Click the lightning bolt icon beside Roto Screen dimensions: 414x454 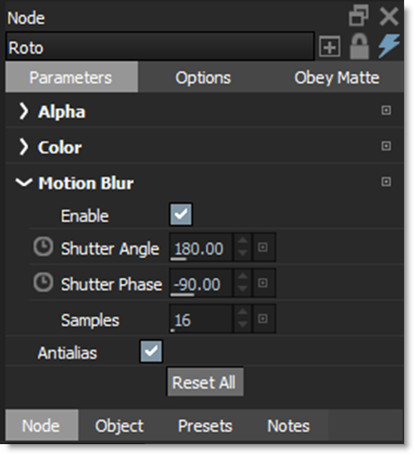(x=388, y=48)
